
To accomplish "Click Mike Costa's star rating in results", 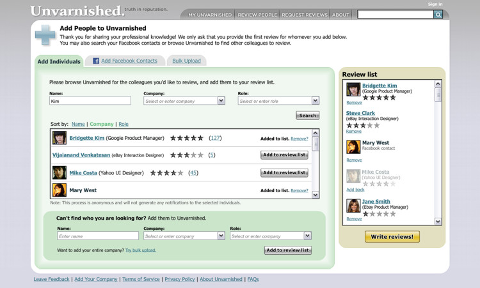I will (166, 173).
